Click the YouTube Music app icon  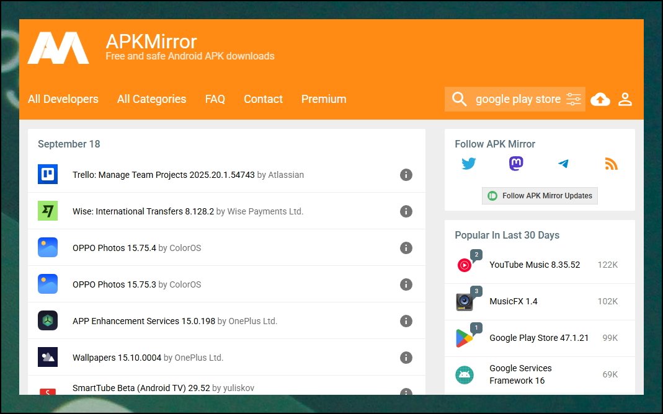pos(465,265)
